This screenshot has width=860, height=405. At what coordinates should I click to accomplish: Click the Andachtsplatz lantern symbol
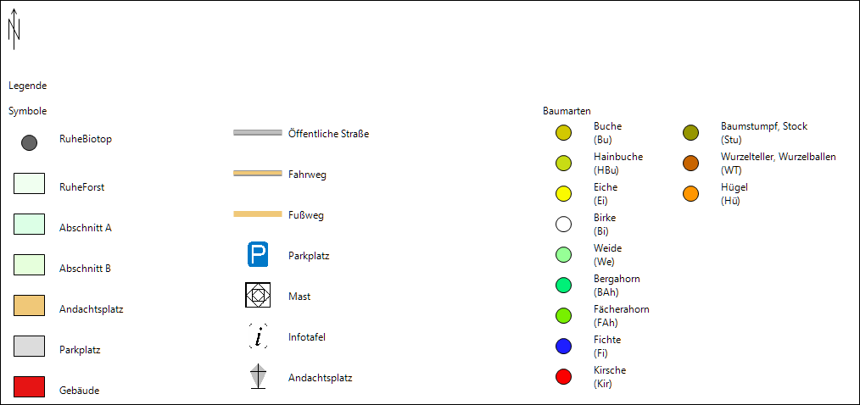coord(258,377)
